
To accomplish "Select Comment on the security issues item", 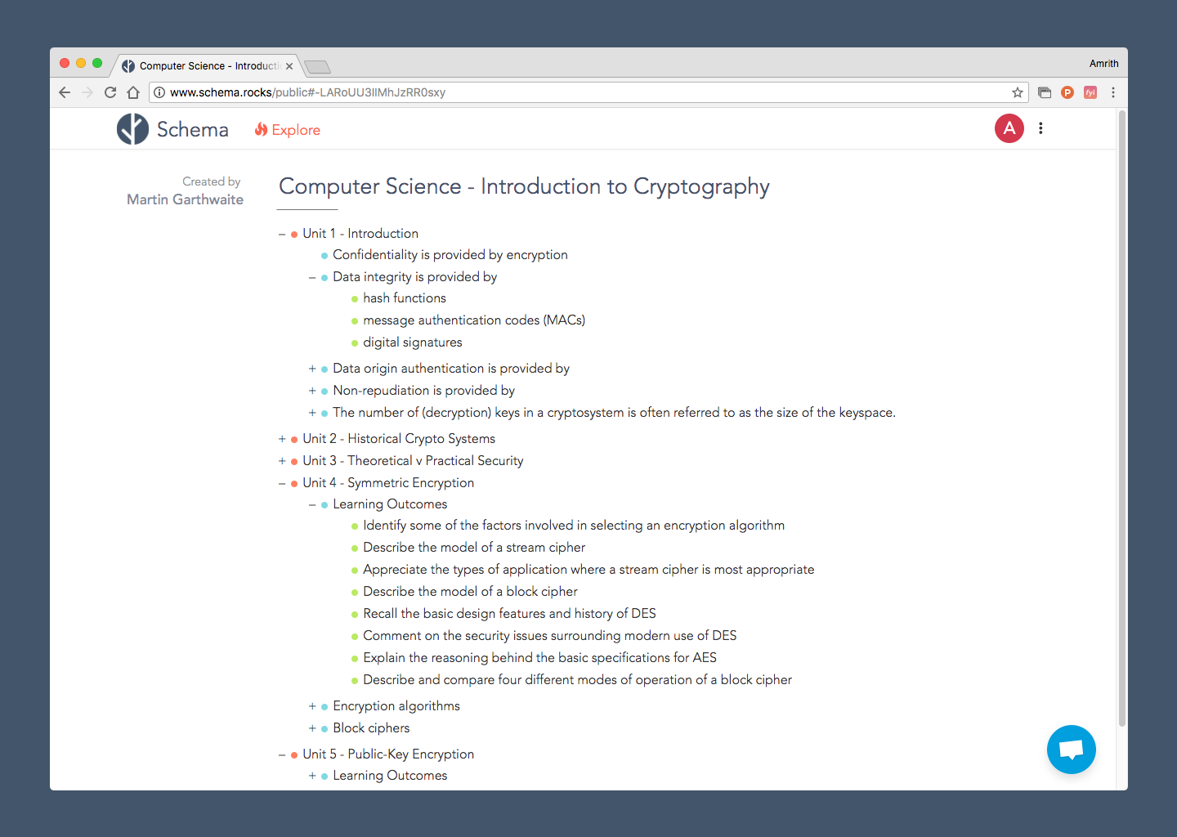I will (550, 636).
